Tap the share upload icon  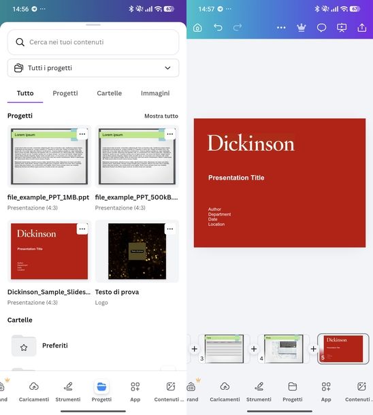tap(362, 27)
